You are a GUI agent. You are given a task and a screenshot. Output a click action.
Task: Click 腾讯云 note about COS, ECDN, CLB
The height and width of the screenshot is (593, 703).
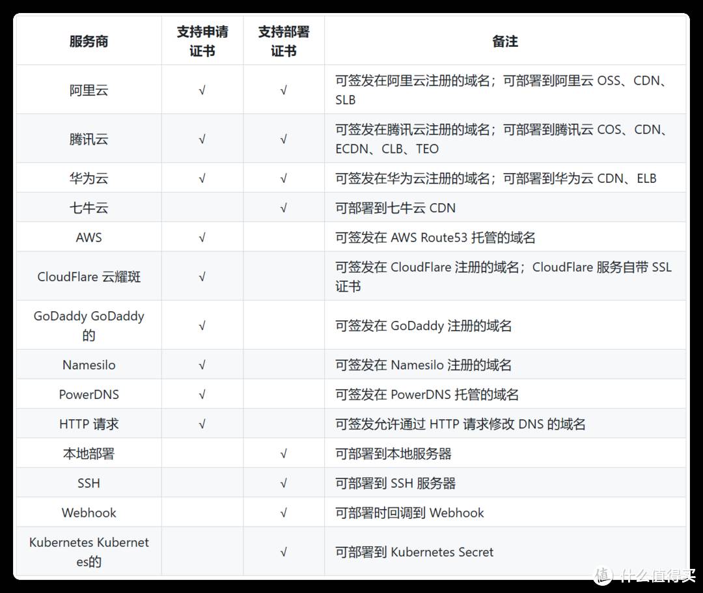click(x=502, y=139)
